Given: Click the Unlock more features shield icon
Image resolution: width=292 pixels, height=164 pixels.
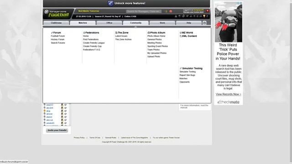Looking at the screenshot, I should tap(110, 3).
